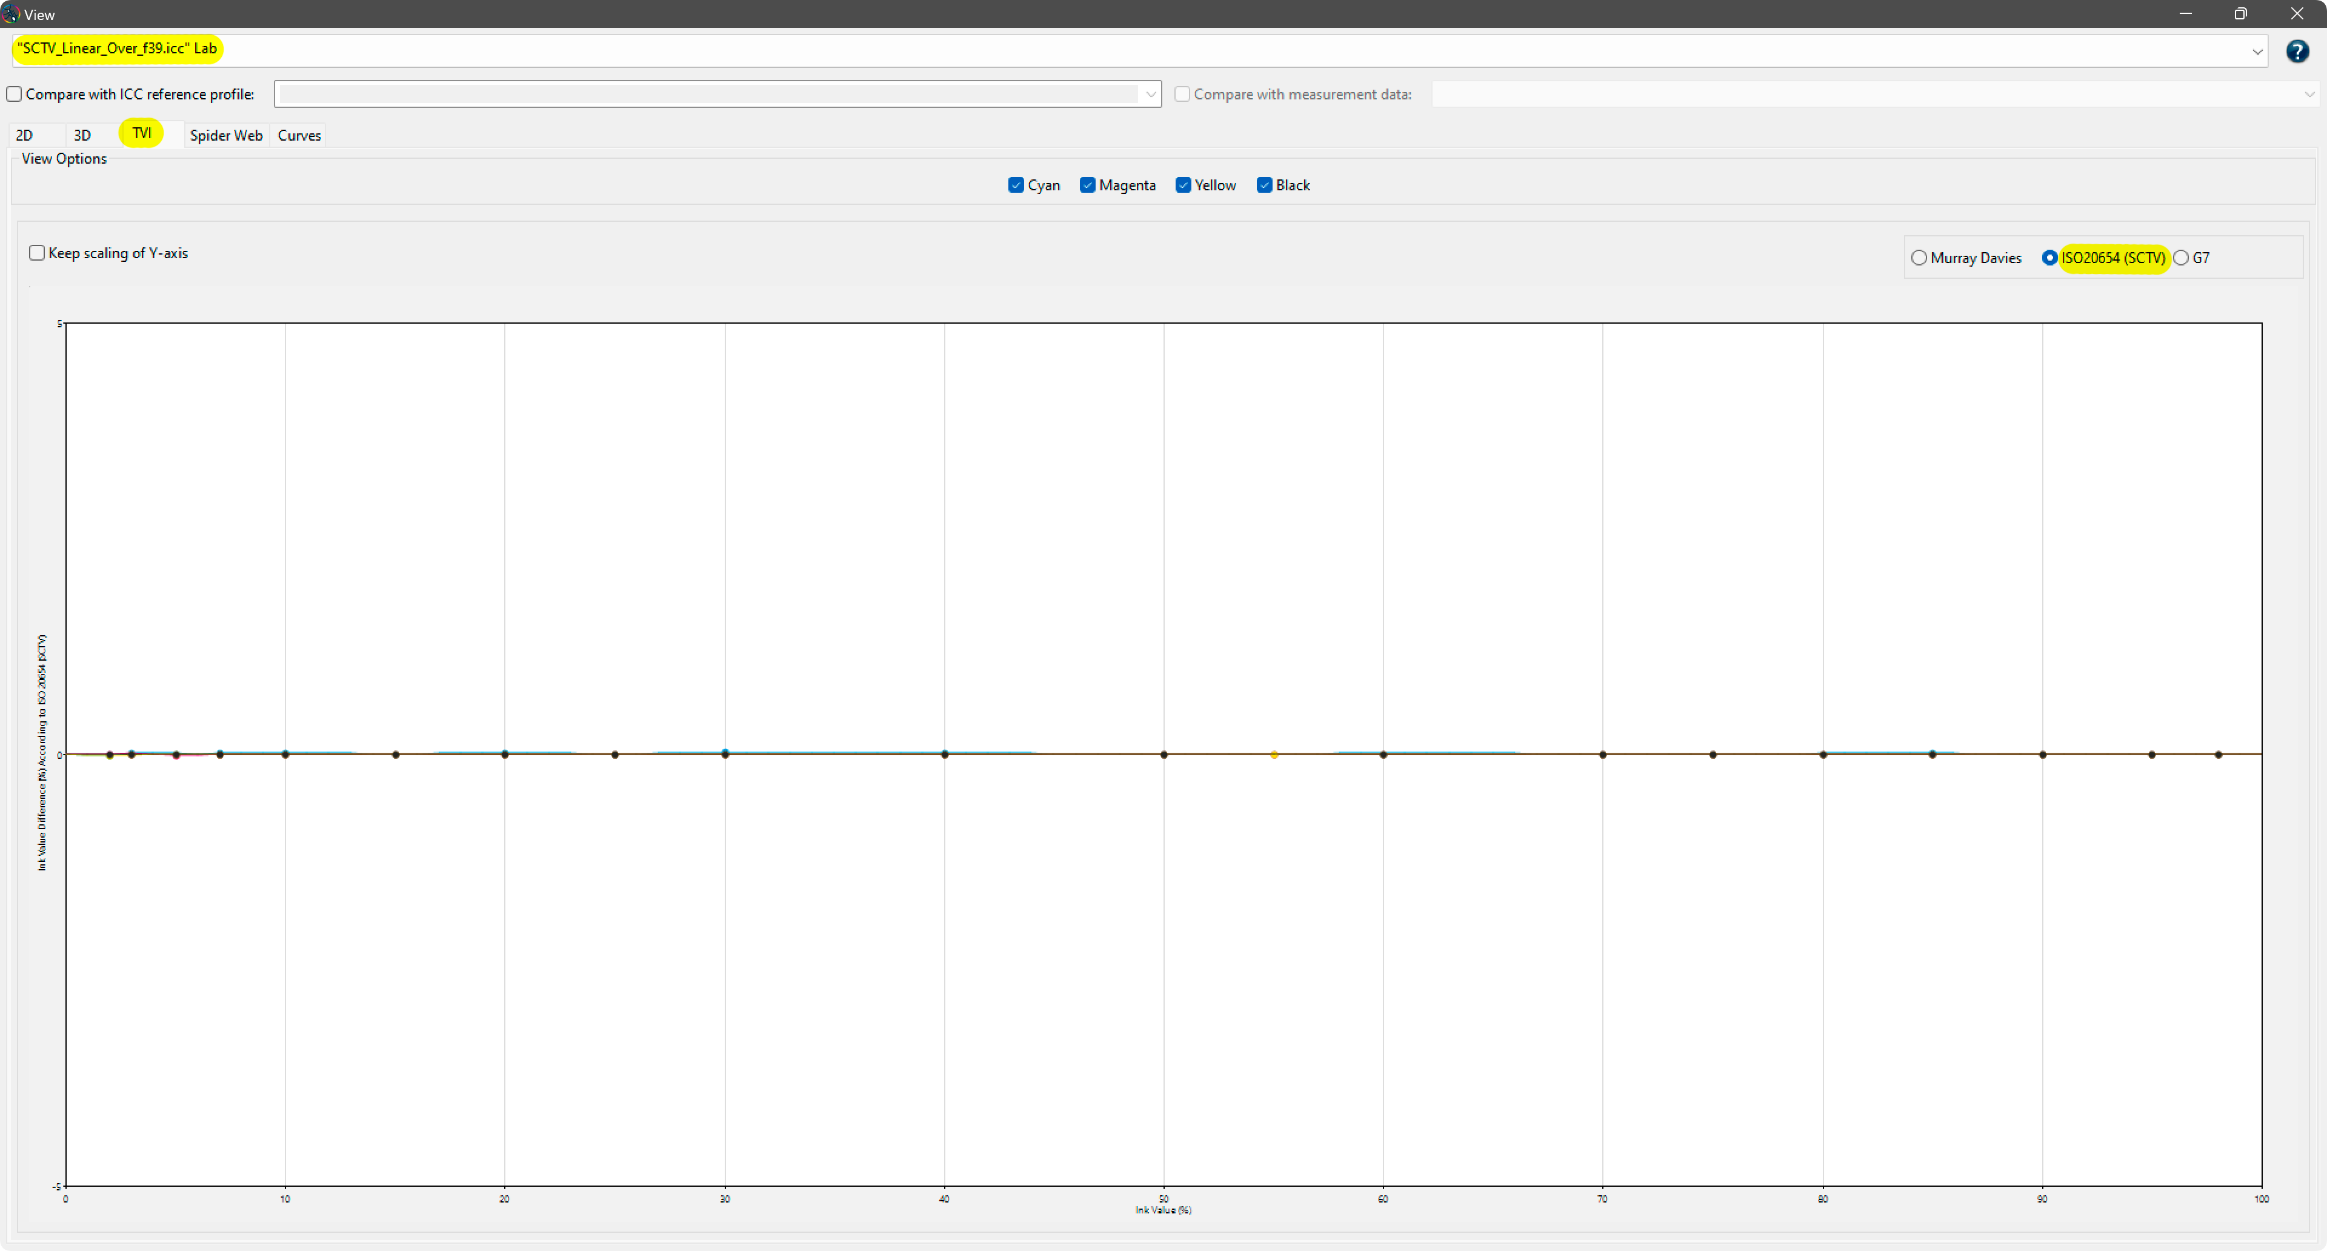Switch to the 3D tab

[82, 136]
